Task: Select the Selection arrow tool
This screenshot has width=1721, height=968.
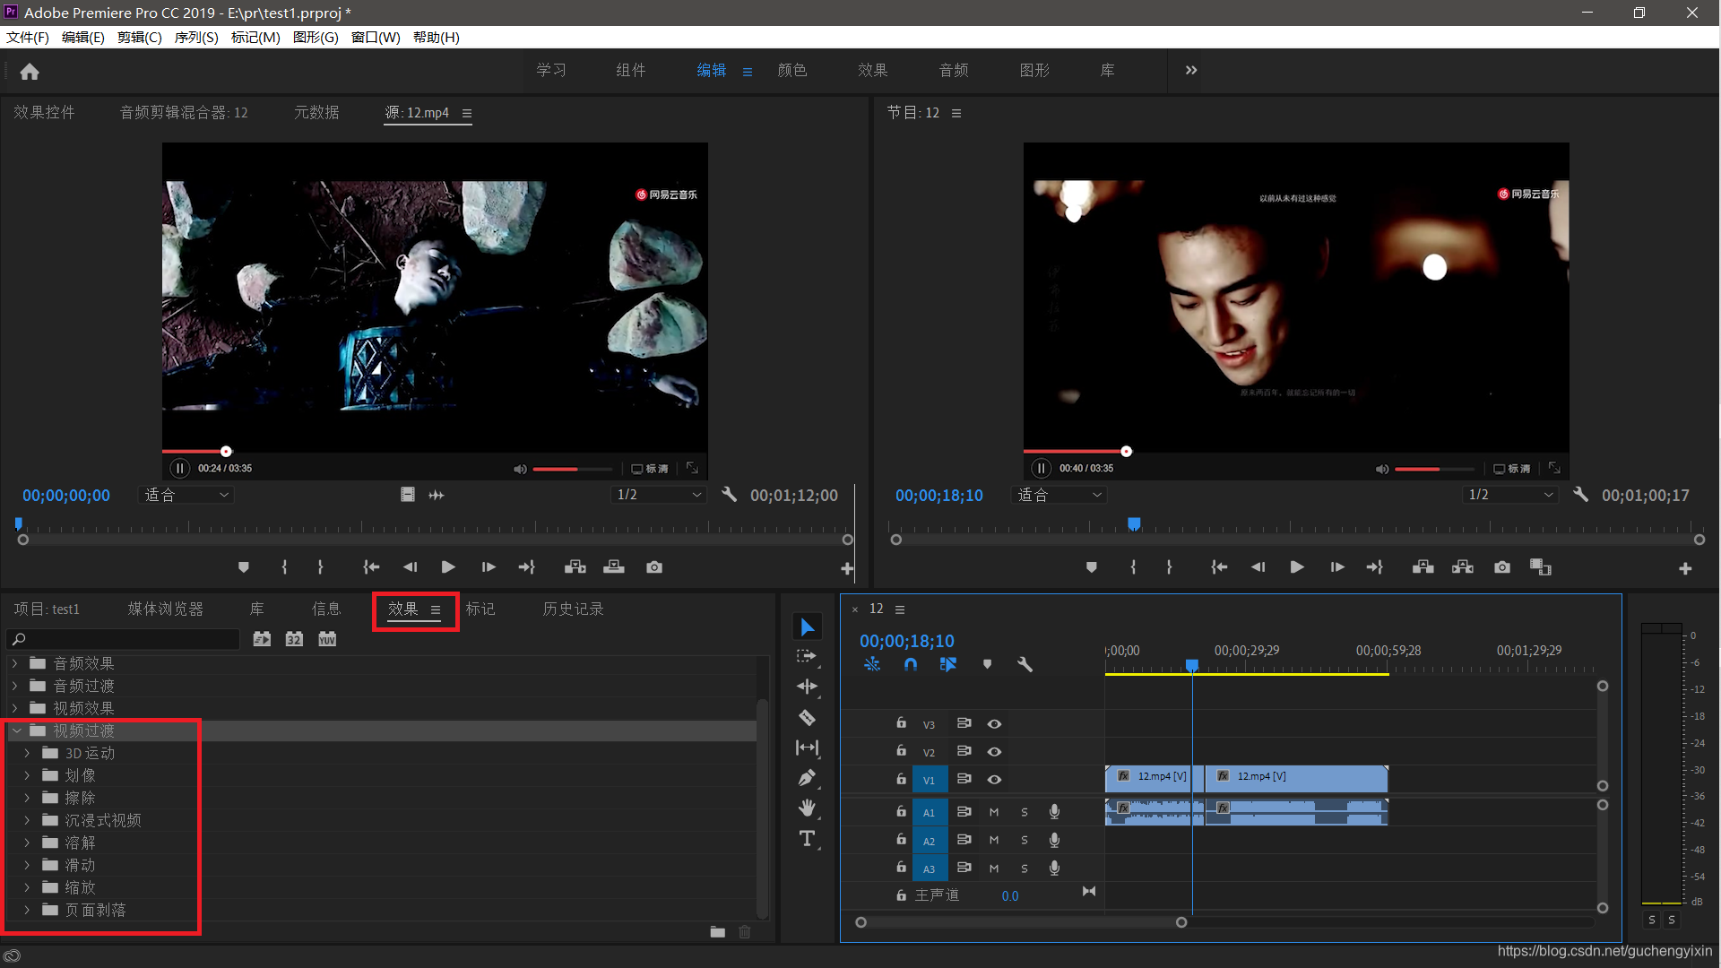Action: click(807, 627)
